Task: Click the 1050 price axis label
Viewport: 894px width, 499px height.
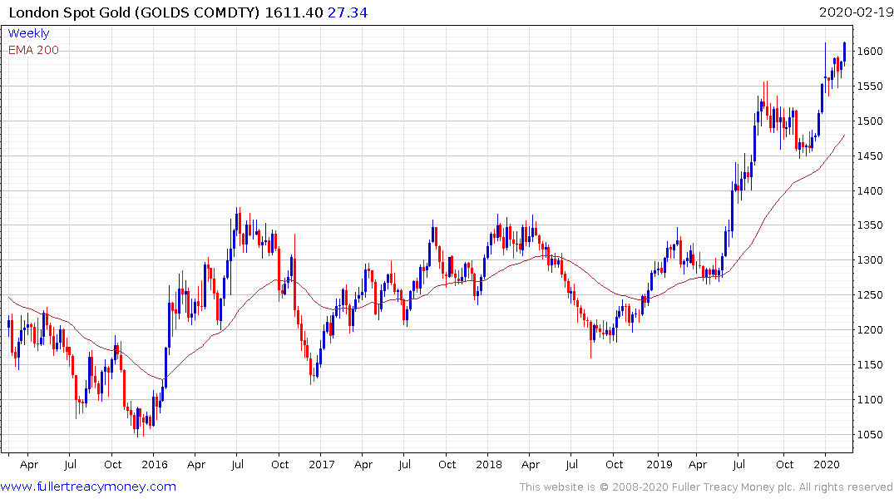Action: point(870,434)
